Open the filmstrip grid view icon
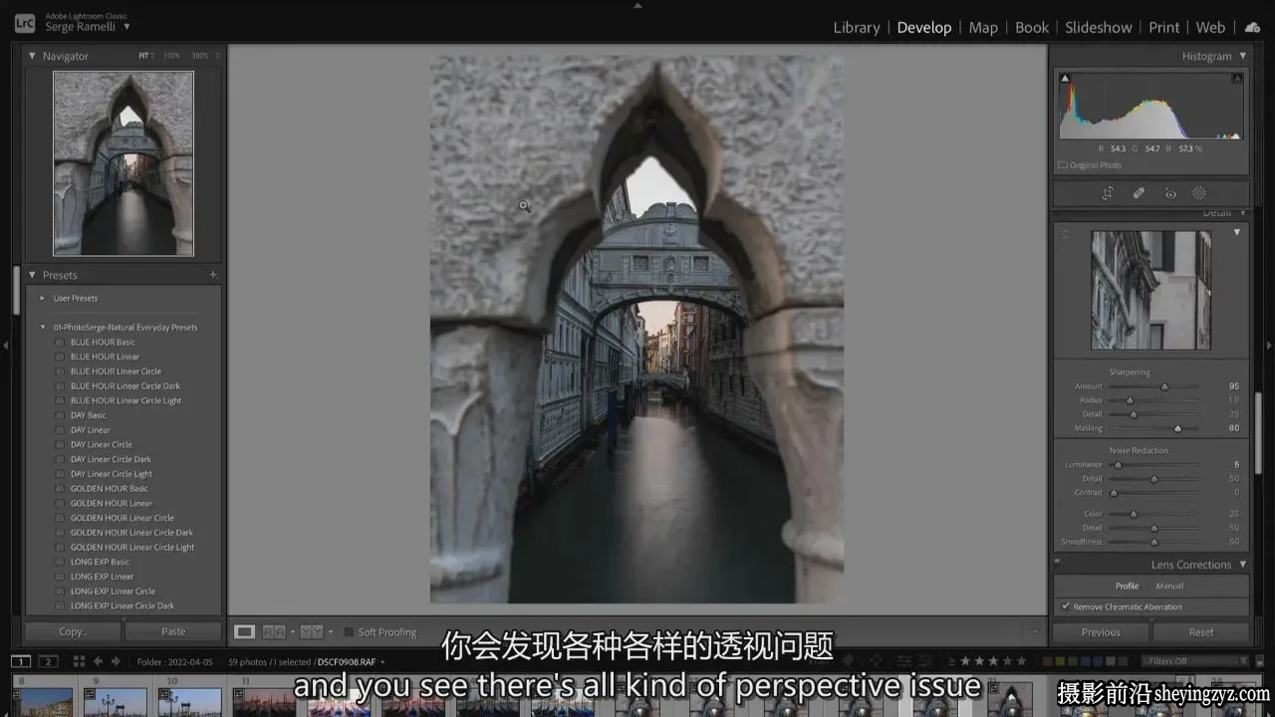The height and width of the screenshot is (717, 1275). coord(79,661)
